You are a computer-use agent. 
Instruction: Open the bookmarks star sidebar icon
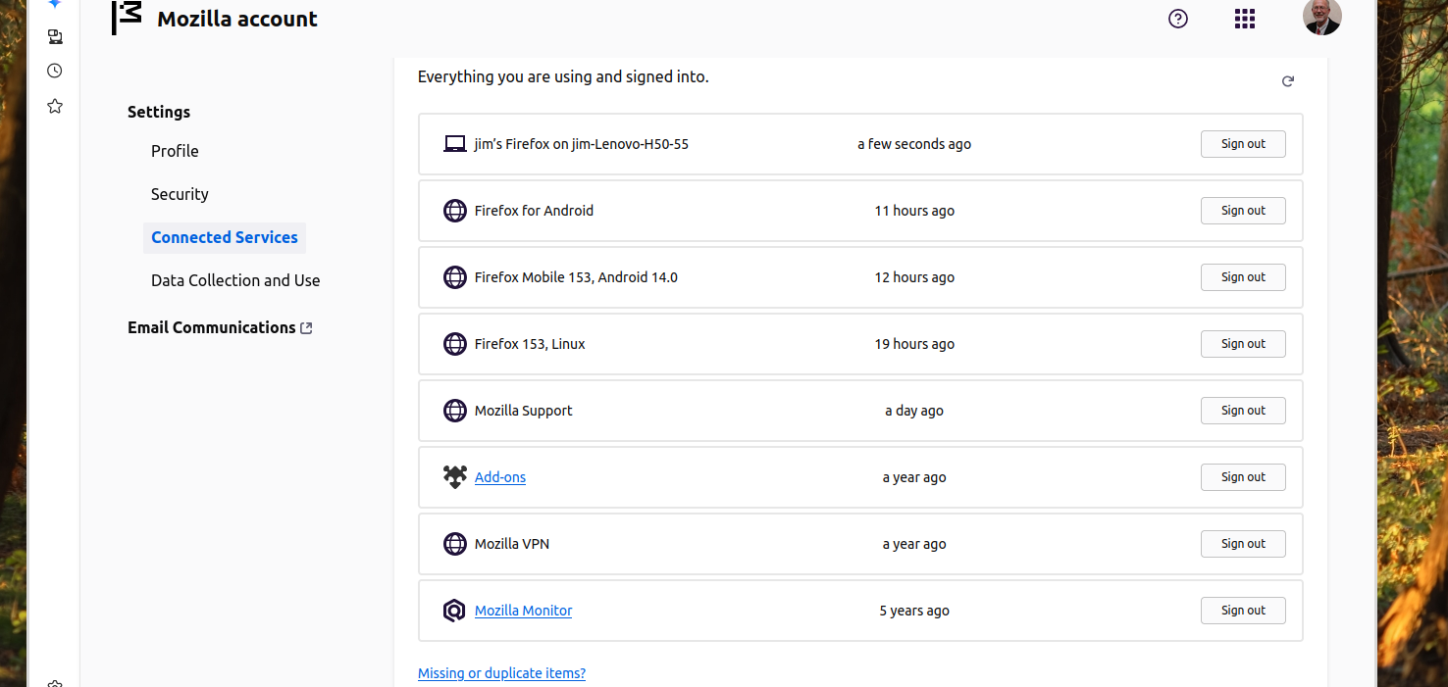55,106
